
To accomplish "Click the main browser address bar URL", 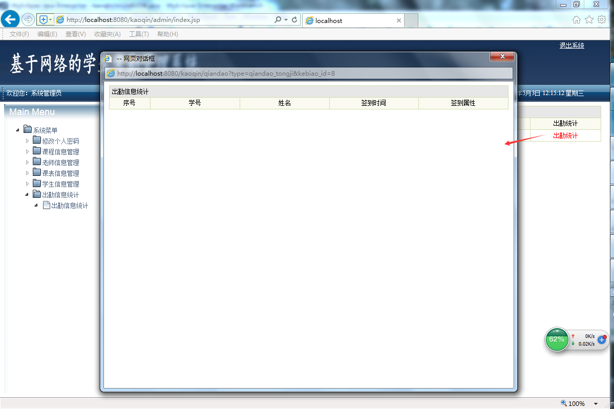I will point(133,19).
